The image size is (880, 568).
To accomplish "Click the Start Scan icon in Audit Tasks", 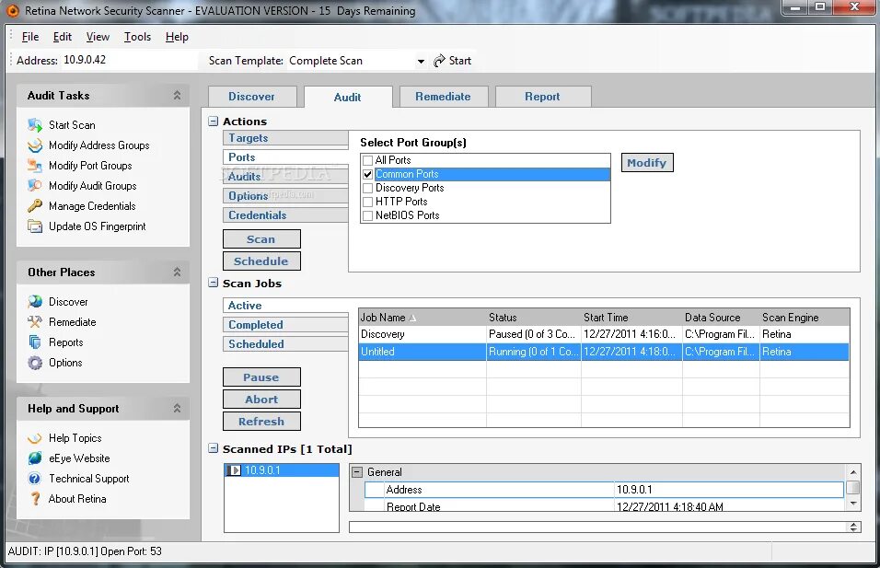I will coord(35,124).
